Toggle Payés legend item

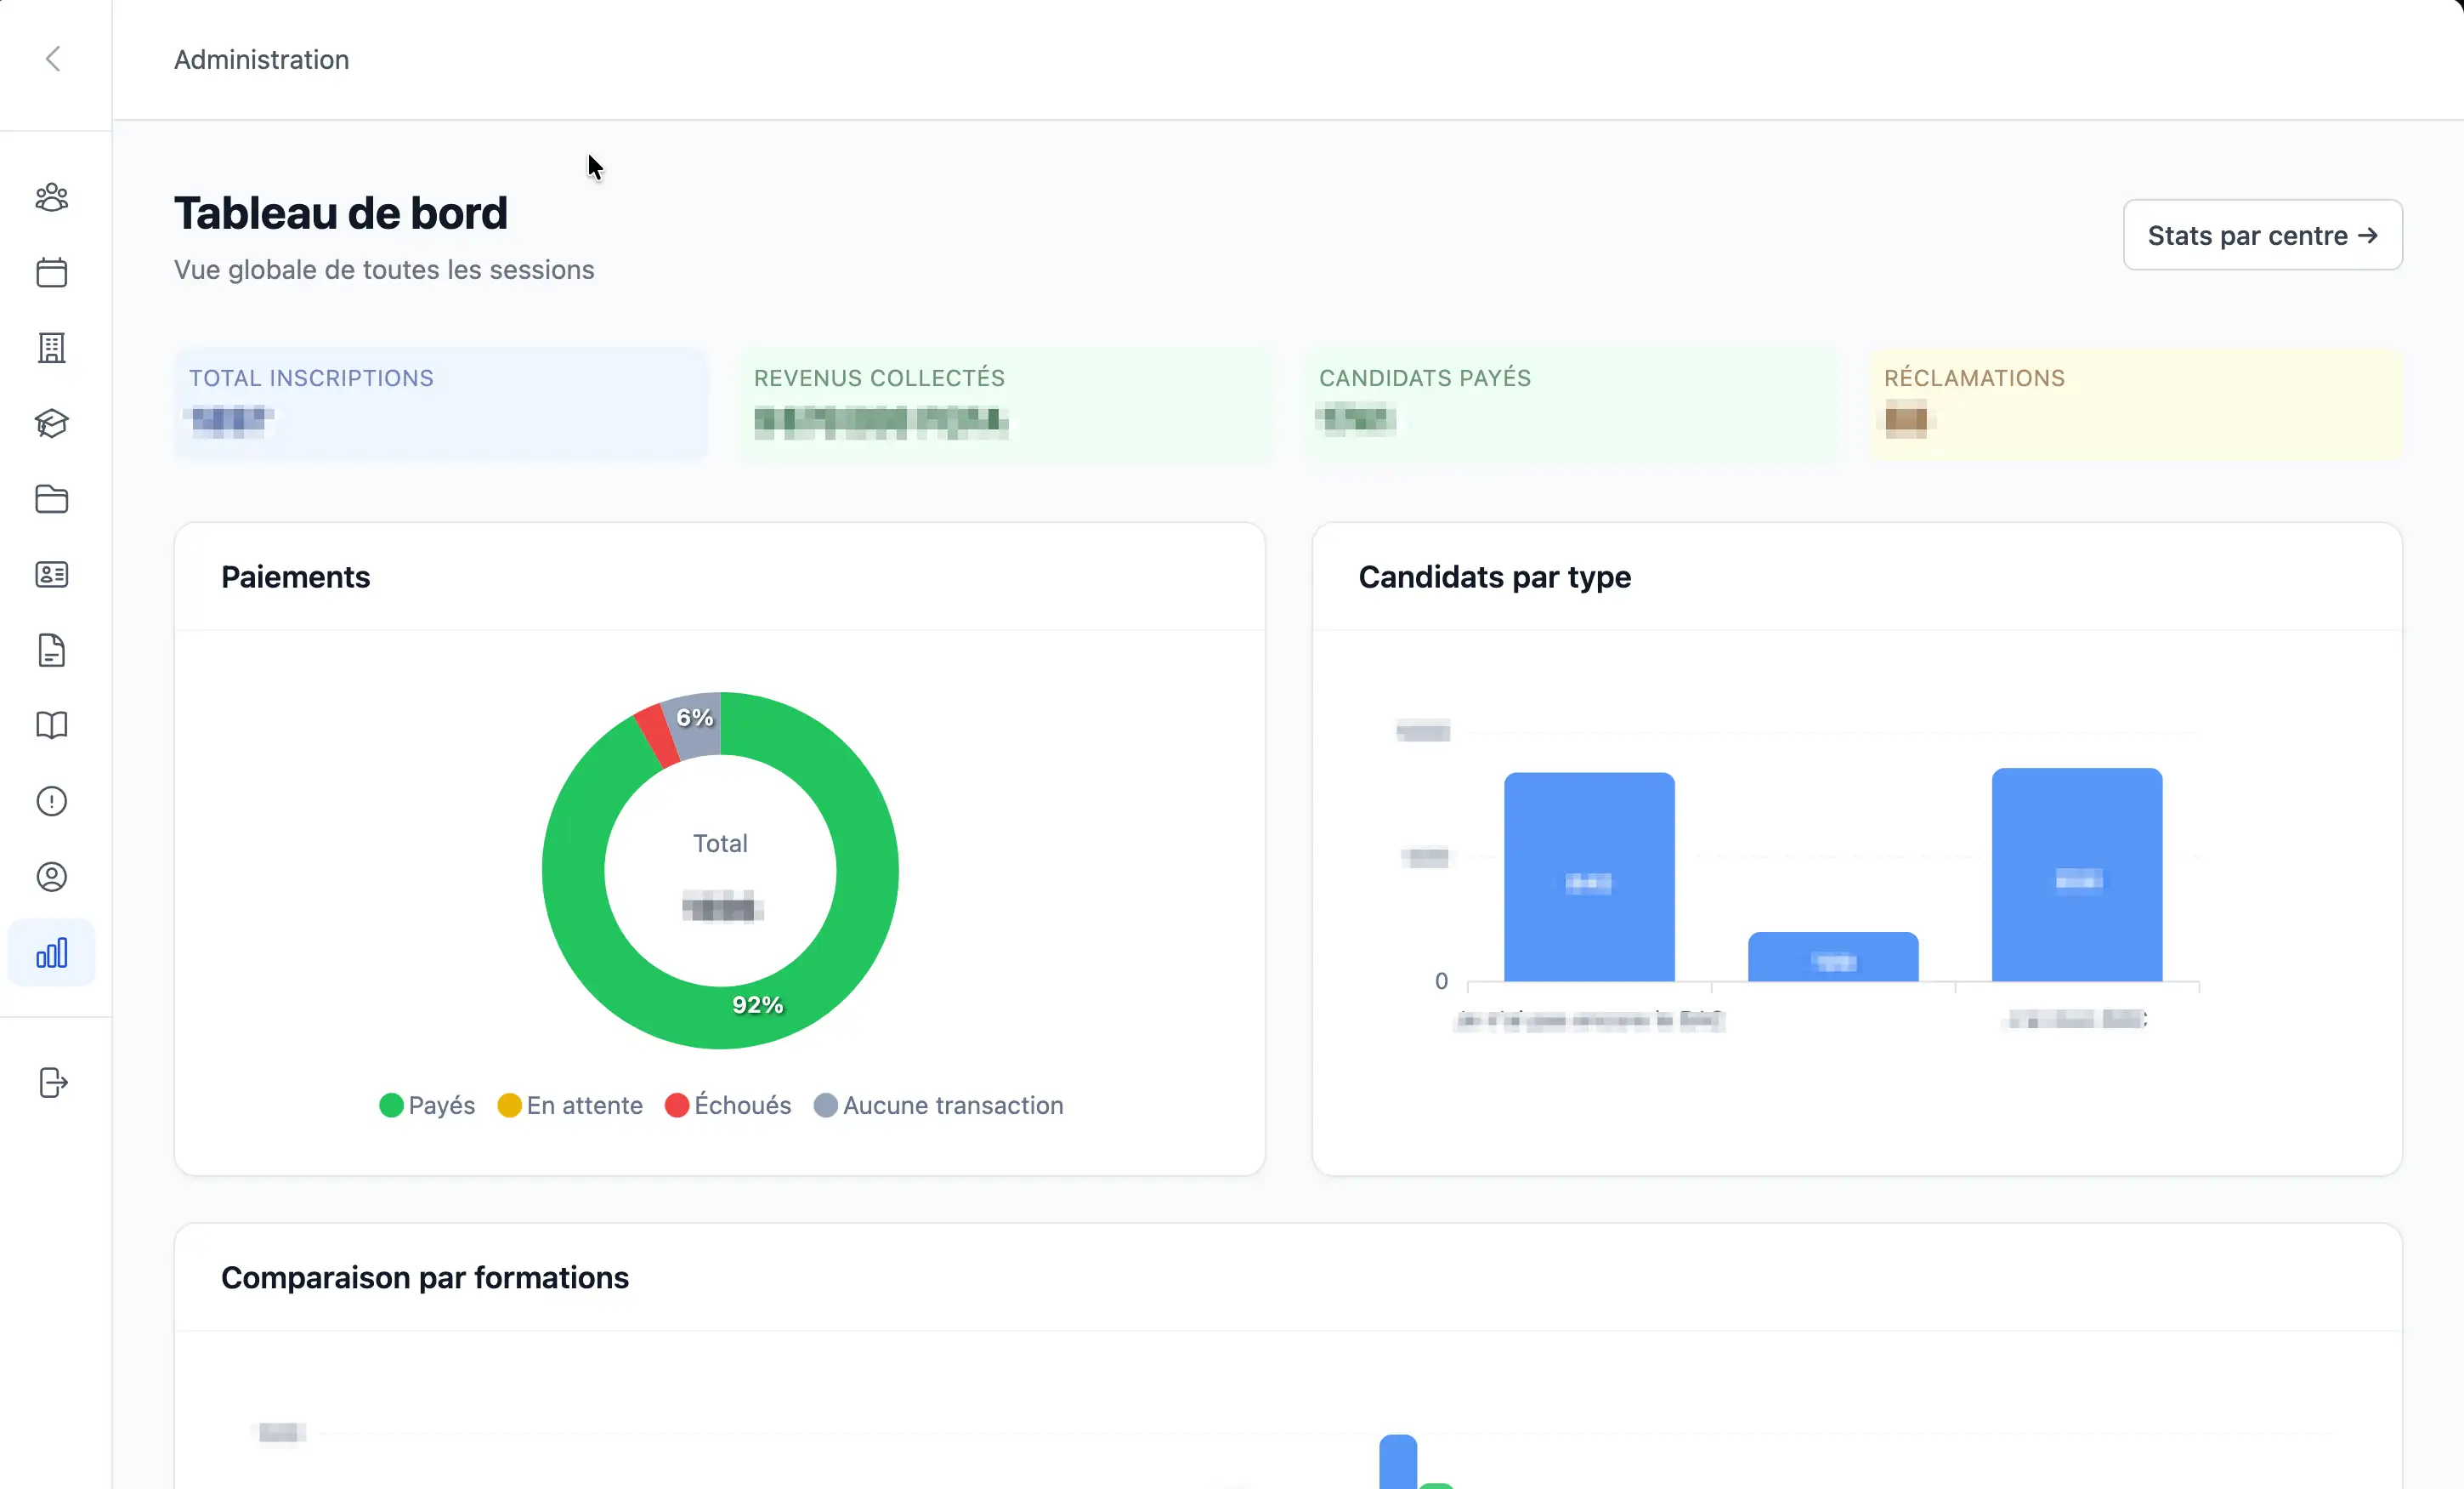point(427,1105)
